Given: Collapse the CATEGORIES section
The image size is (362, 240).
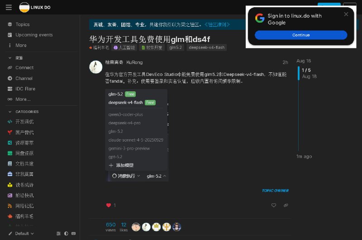Looking at the screenshot, I should [24, 112].
